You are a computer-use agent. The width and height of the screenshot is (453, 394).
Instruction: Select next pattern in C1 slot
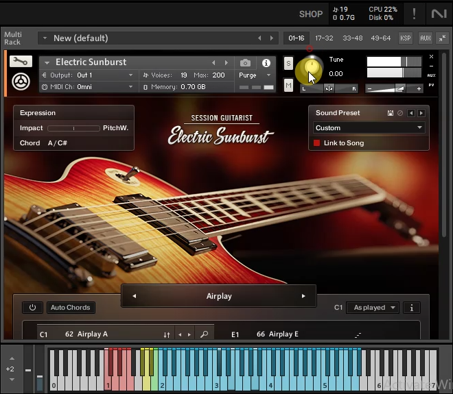[189, 334]
